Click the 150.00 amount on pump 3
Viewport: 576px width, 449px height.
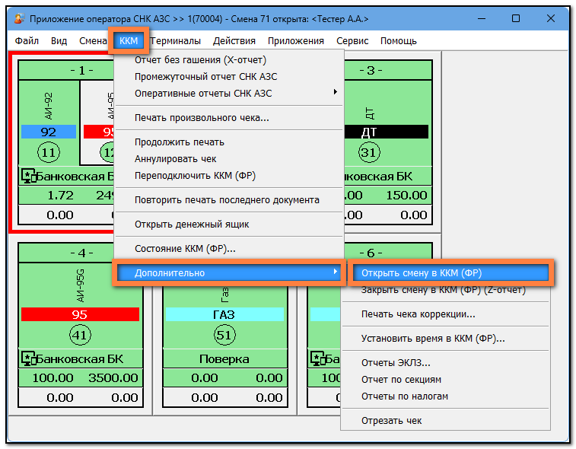point(406,195)
